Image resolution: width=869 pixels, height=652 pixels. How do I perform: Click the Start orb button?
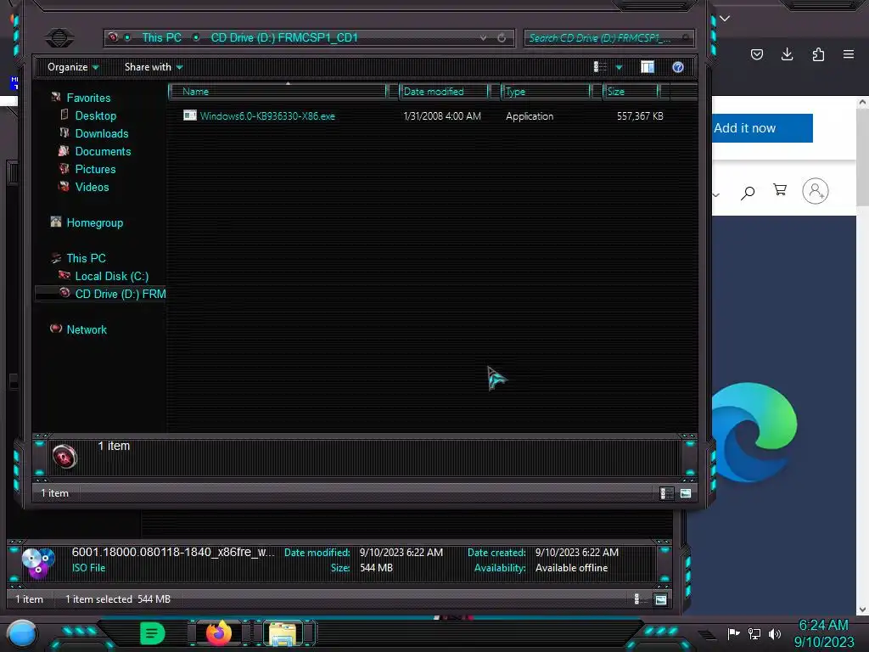pos(22,634)
